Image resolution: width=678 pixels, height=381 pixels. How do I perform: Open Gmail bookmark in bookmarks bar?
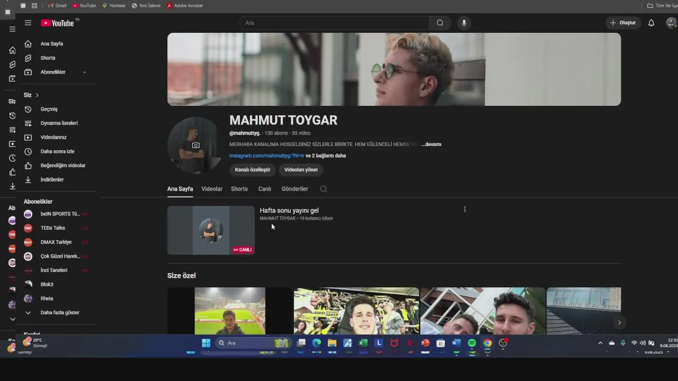[x=57, y=5]
